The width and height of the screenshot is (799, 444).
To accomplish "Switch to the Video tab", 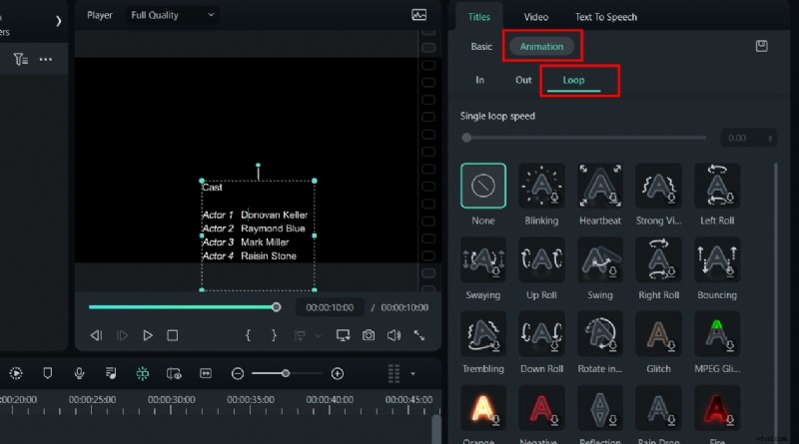I will tap(536, 16).
